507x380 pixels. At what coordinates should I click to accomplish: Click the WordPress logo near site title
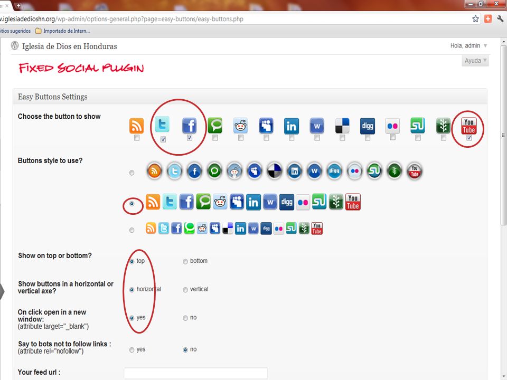coord(15,45)
